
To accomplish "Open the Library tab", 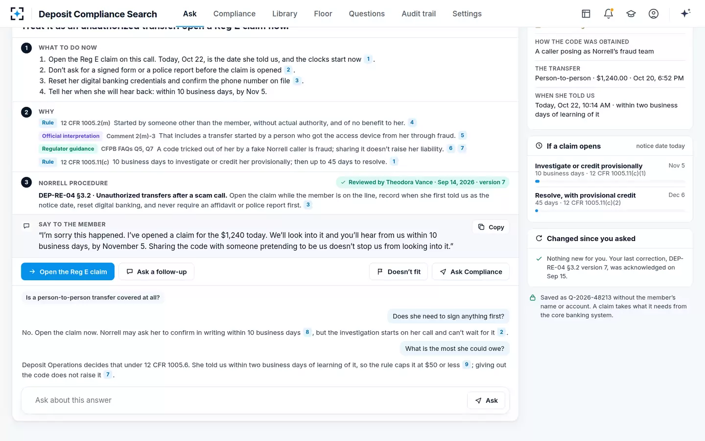I will click(x=285, y=14).
